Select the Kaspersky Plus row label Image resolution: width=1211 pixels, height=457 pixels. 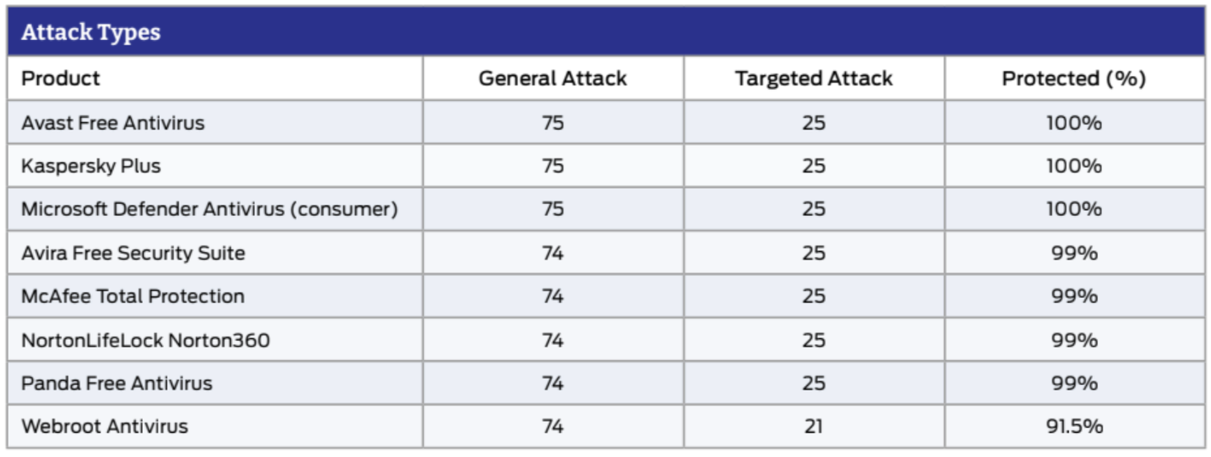(91, 166)
